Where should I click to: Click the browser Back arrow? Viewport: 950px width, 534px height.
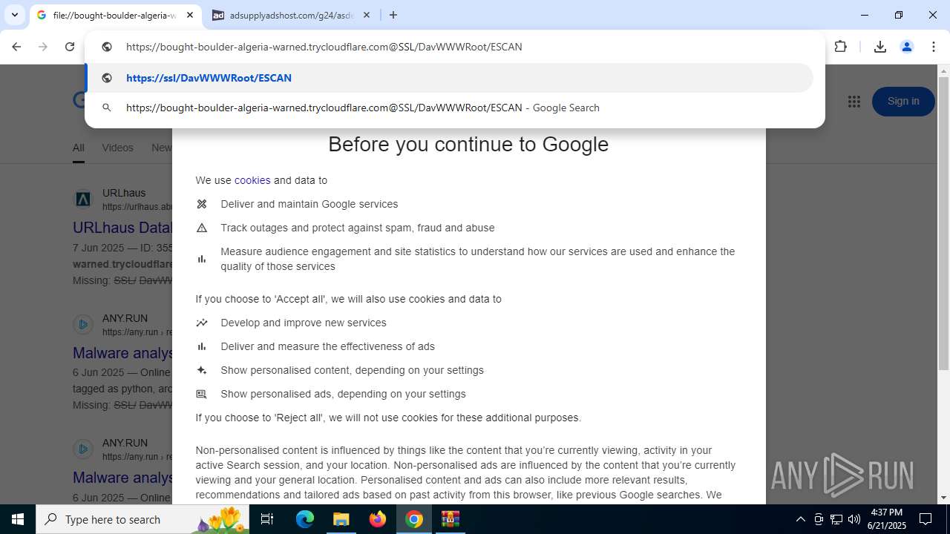[x=16, y=47]
